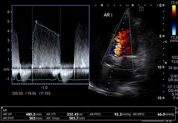This screenshot has width=178, height=123.
Task: Click the peak velocity caliper on Doppler trace
Action: tap(36, 21)
